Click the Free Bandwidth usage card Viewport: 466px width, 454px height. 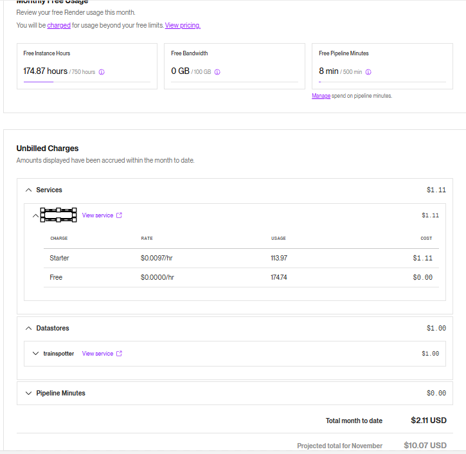coord(234,66)
